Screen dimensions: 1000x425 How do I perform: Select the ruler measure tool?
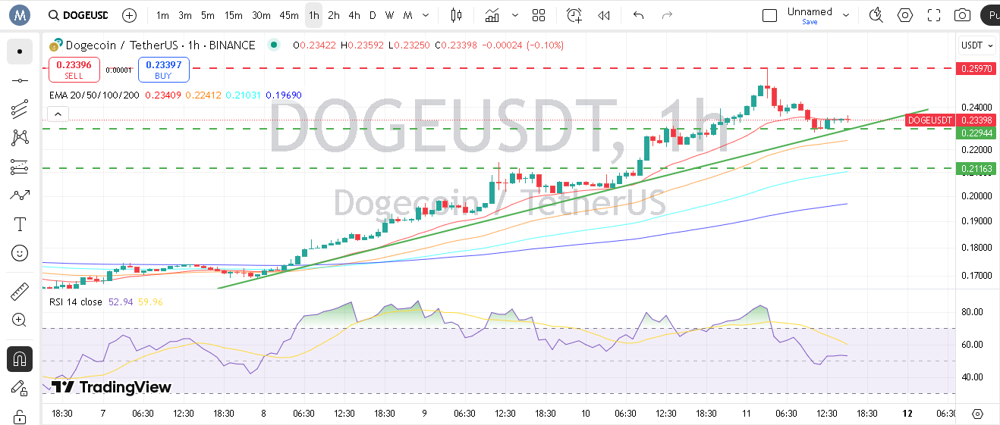pyautogui.click(x=20, y=291)
